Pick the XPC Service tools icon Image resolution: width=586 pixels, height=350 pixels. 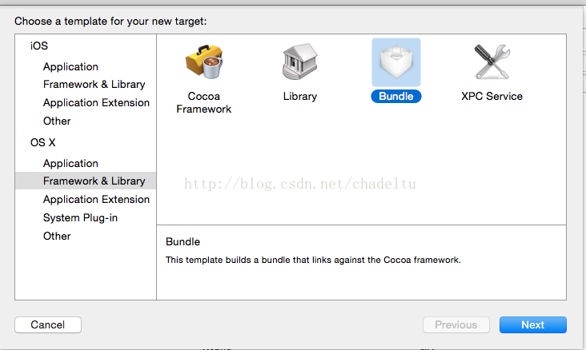pos(492,62)
